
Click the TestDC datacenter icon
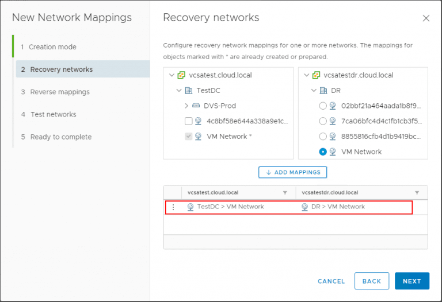(x=189, y=91)
